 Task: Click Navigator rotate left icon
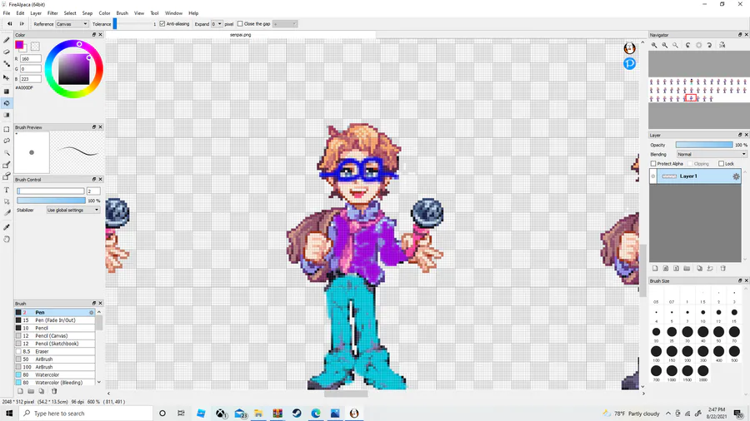pyautogui.click(x=687, y=45)
